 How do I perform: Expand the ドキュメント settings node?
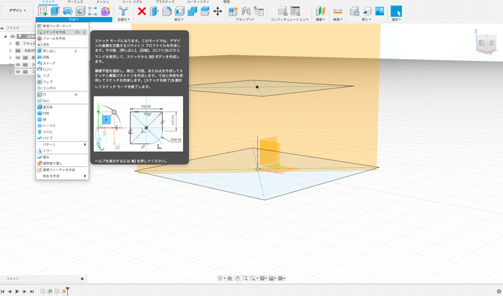pos(10,43)
